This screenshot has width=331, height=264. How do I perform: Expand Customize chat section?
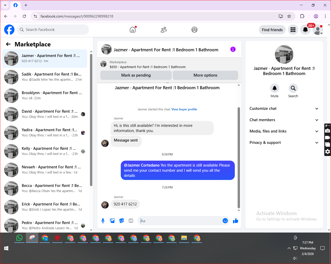284,109
